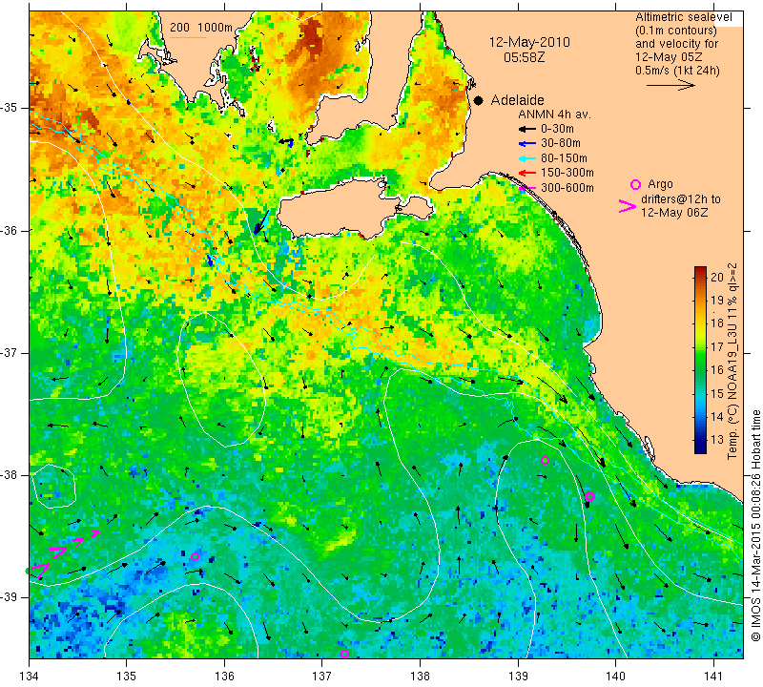Click the latitude axis label -37
This screenshot has width=763, height=687.
point(9,352)
